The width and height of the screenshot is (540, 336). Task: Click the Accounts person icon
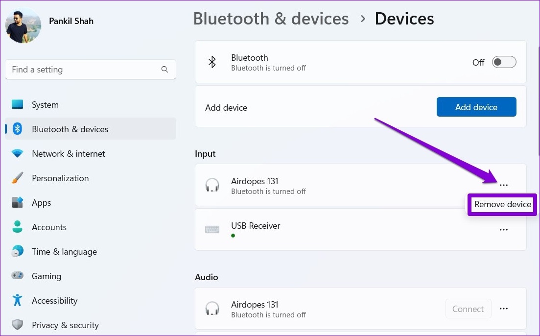[18, 227]
